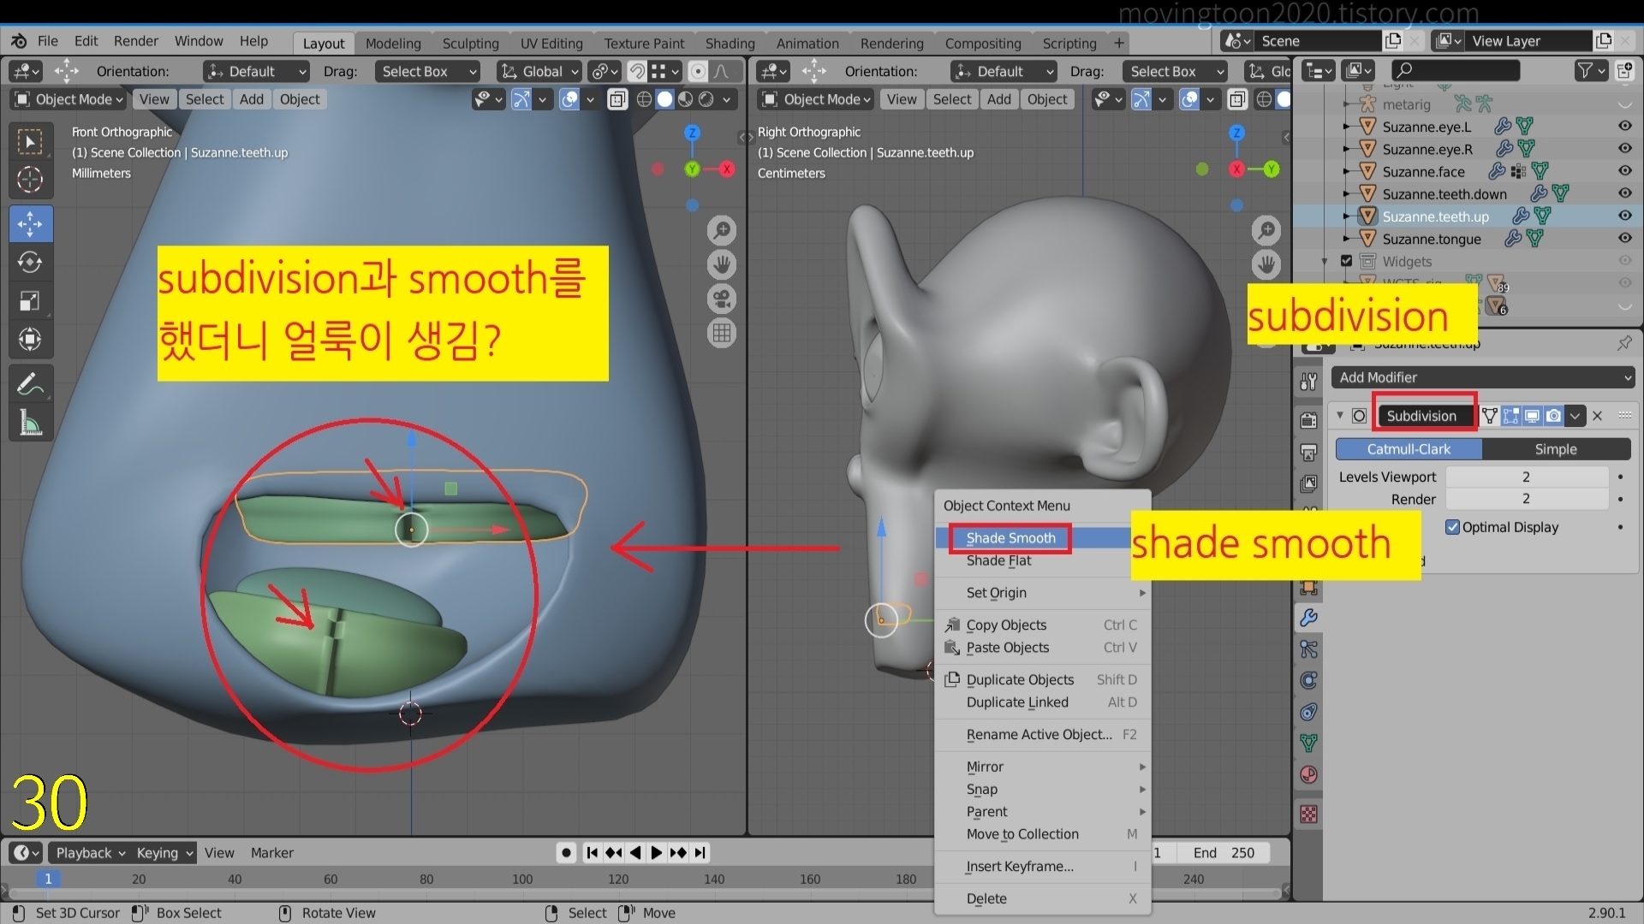The height and width of the screenshot is (924, 1644).
Task: Hide Suzanne.teeth.up in outliner
Action: point(1624,216)
